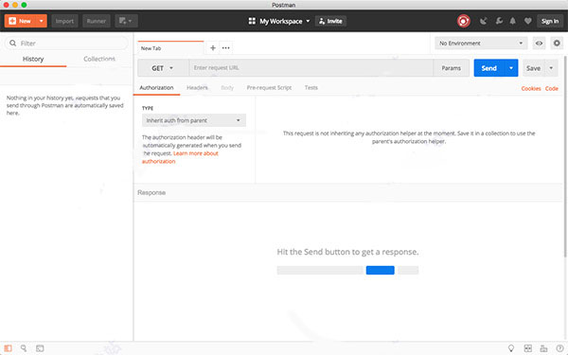The height and width of the screenshot is (355, 568).
Task: Select the Headers tab
Action: tap(197, 88)
